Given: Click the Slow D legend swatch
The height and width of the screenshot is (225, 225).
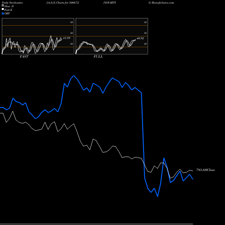Looking at the screenshot, I should (x=3, y=5).
